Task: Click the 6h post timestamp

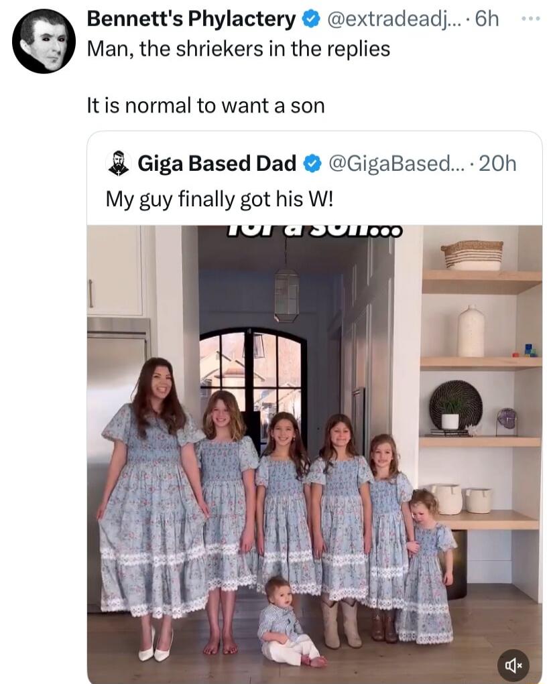Action: pos(487,19)
